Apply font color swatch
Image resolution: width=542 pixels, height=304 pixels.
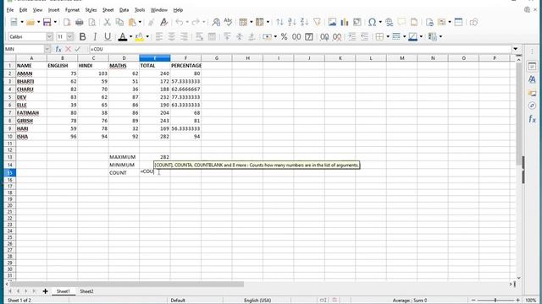point(122,37)
